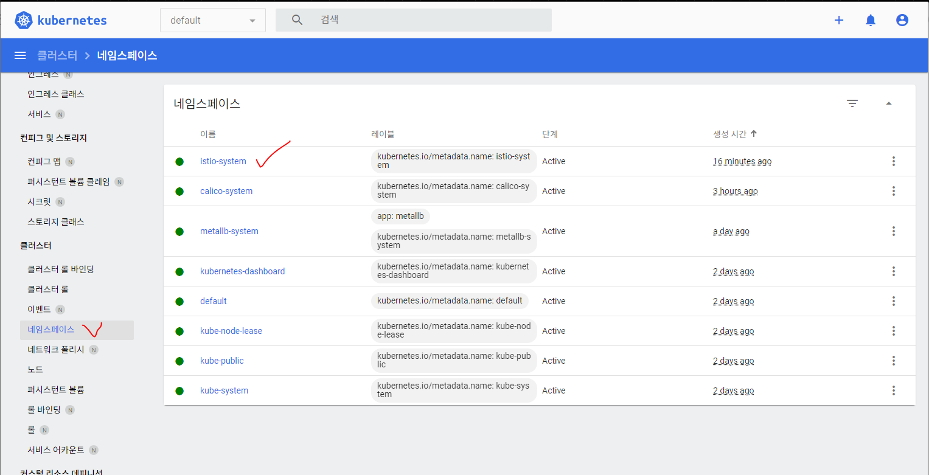Screen dimensions: 929x475
Task: Open the user account icon
Action: click(902, 20)
